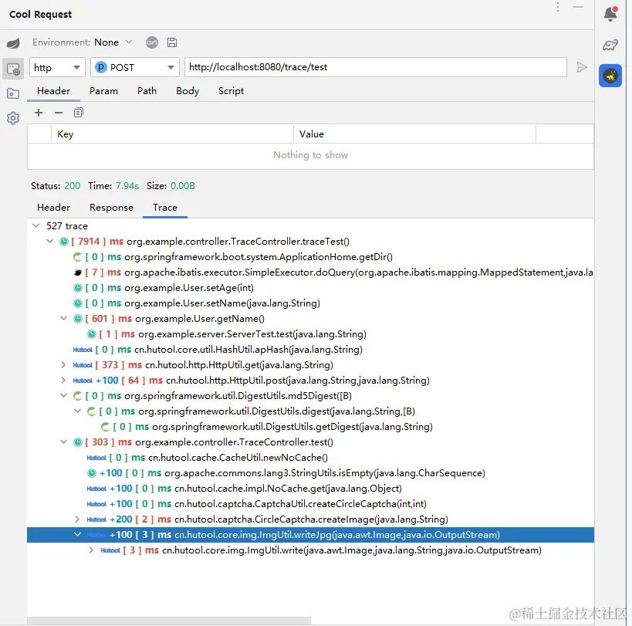
Task: Switch to the Body tab
Action: [188, 91]
